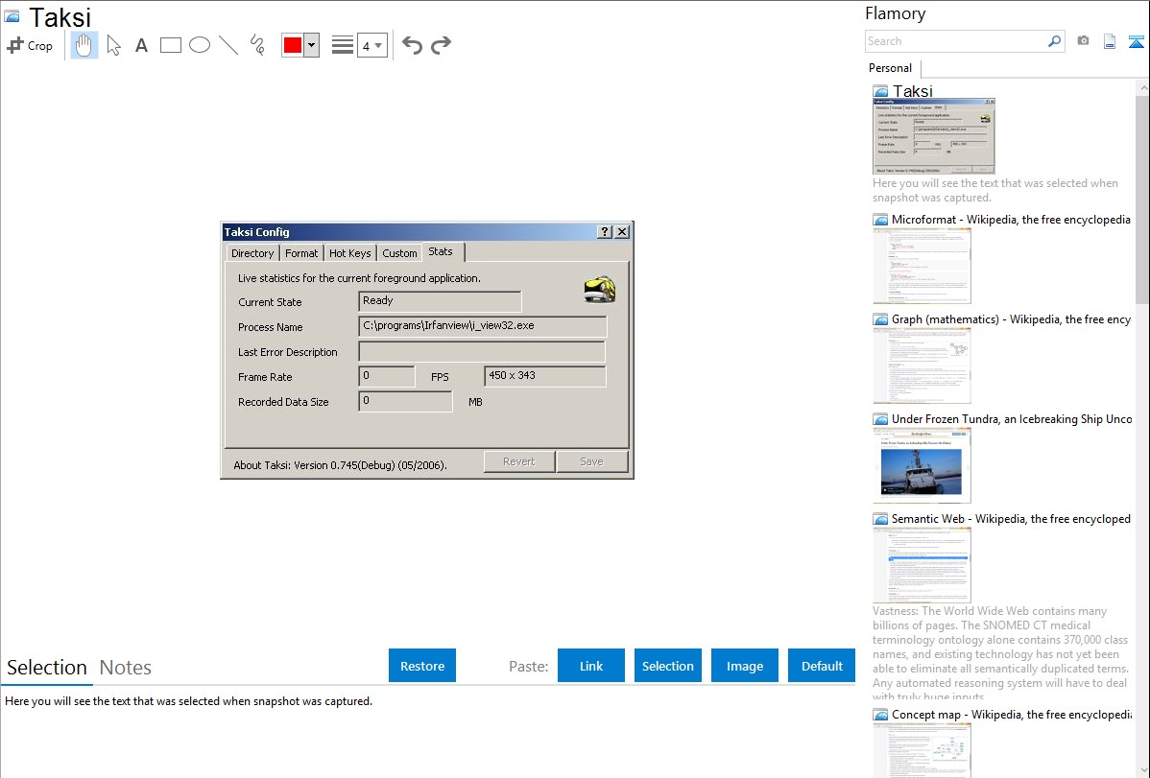1150x778 pixels.
Task: Click the icon beside Under Frozen Tundra title
Action: coord(880,419)
